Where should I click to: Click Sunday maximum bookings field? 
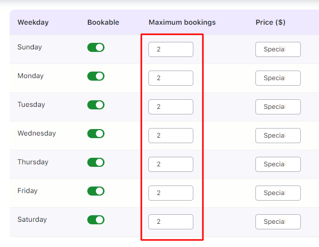click(x=171, y=49)
